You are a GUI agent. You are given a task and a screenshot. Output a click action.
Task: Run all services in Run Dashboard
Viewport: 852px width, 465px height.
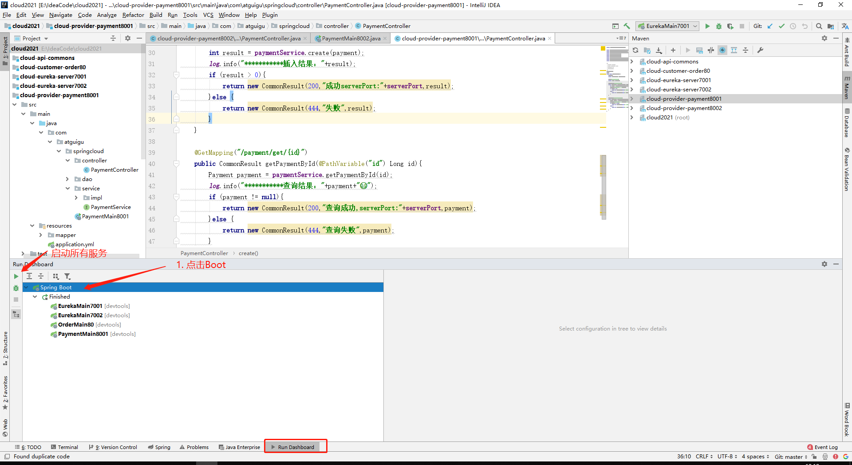tap(16, 276)
